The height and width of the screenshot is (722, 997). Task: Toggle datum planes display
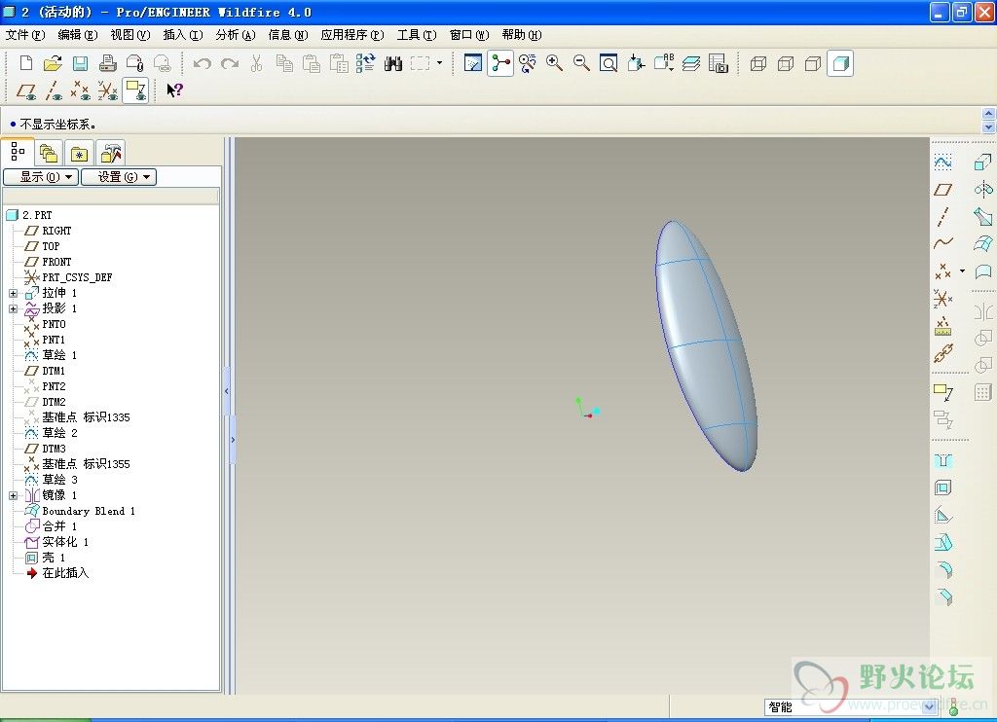[26, 90]
